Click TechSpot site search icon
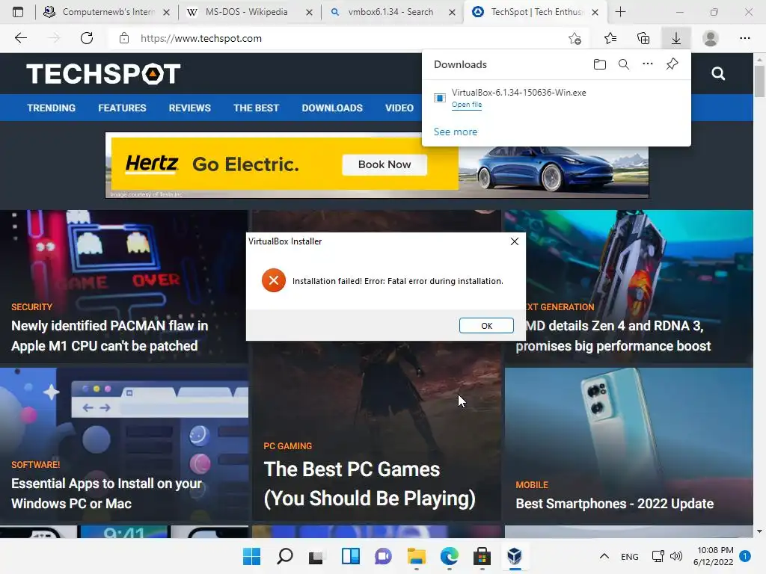The height and width of the screenshot is (574, 766). coord(718,74)
